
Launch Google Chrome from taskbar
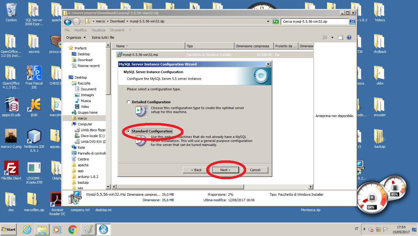point(73,230)
